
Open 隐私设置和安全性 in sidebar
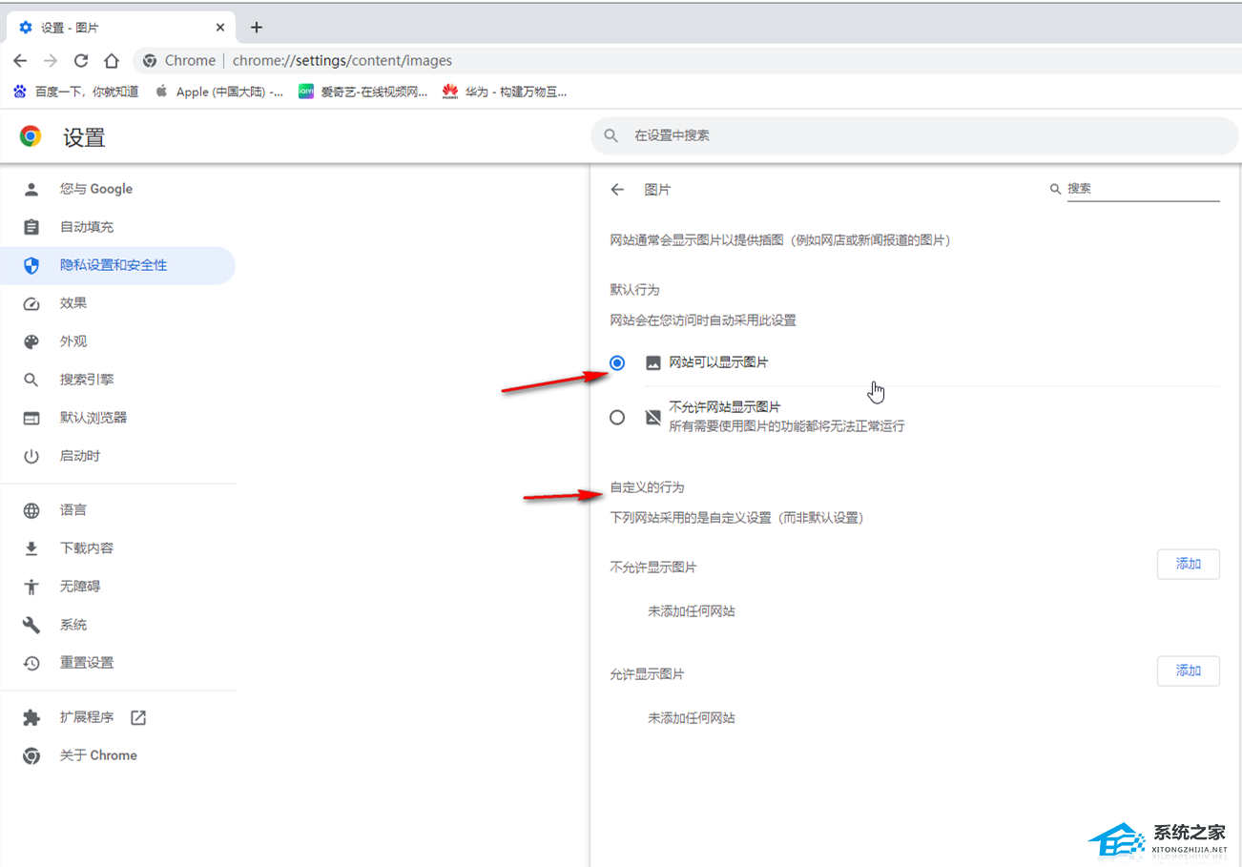[x=114, y=265]
